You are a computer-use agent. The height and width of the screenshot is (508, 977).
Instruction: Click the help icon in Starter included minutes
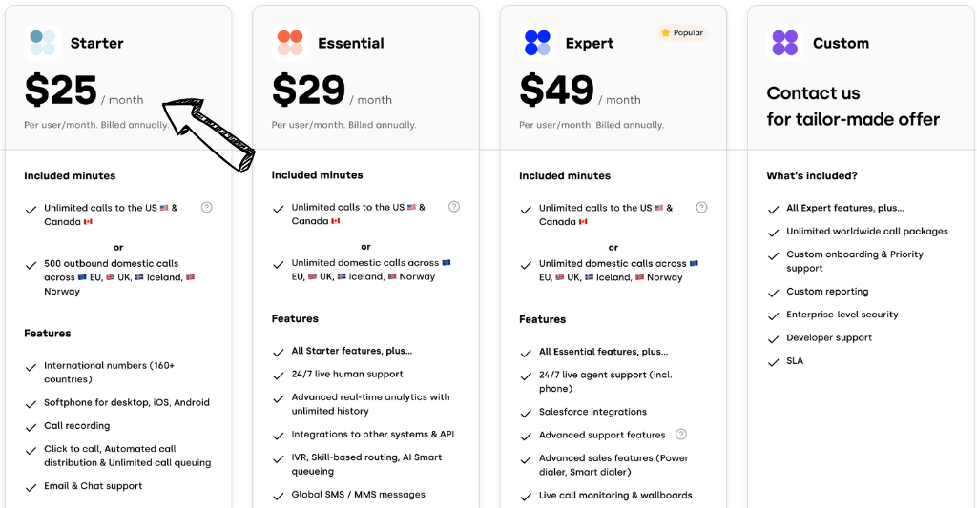point(206,207)
